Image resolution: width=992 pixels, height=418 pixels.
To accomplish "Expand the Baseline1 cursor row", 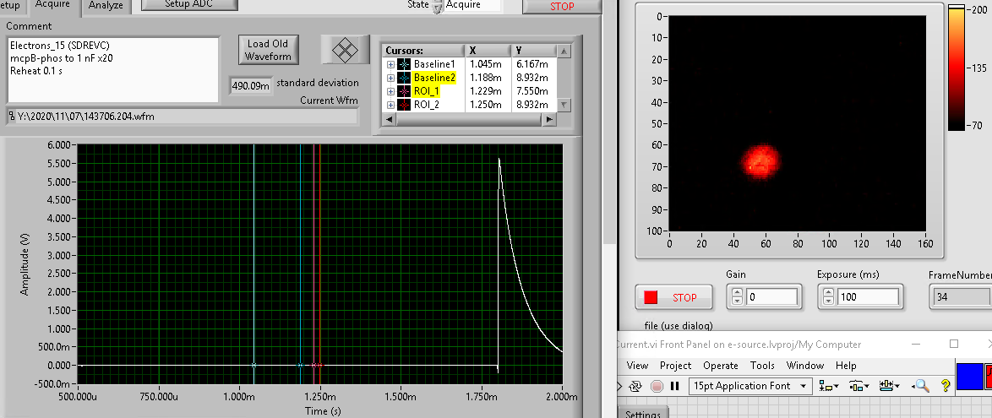I will pos(390,64).
